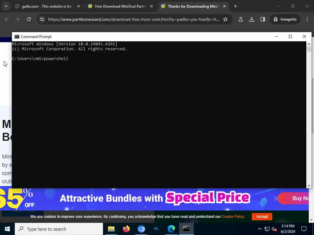This screenshot has width=314, height=235.
Task: Close the Thanks for Downloading tab
Action: (224, 6)
